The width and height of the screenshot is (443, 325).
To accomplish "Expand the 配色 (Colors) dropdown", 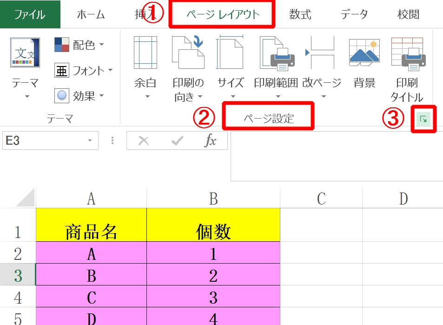I will click(101, 45).
